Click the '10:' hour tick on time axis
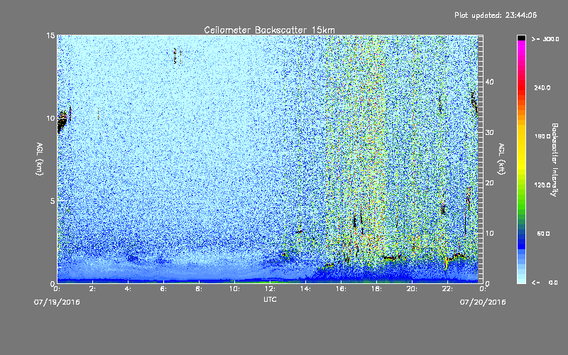This screenshot has height=355, width=568. tap(234, 289)
